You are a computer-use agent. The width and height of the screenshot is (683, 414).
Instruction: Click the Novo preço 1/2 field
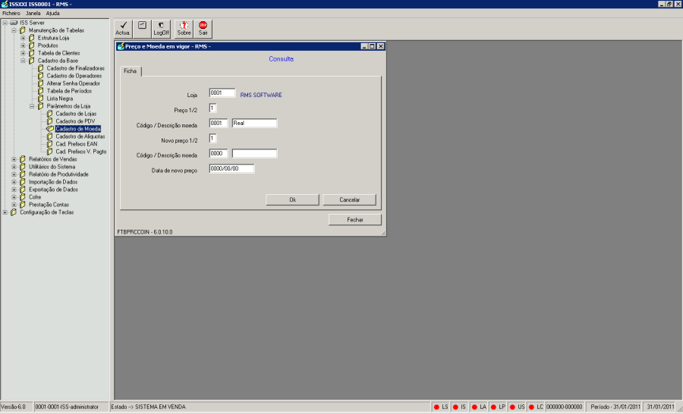point(213,139)
